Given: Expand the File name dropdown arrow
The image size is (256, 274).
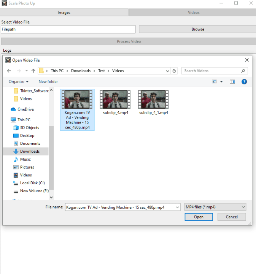Looking at the screenshot, I should [x=178, y=207].
